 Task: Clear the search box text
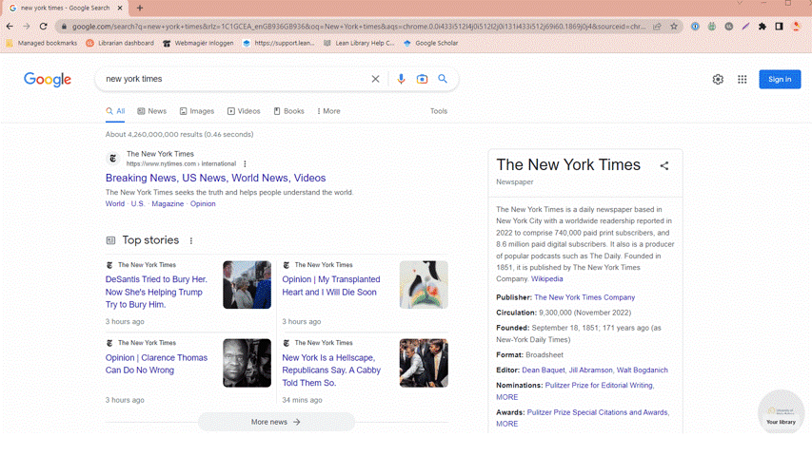coord(375,79)
